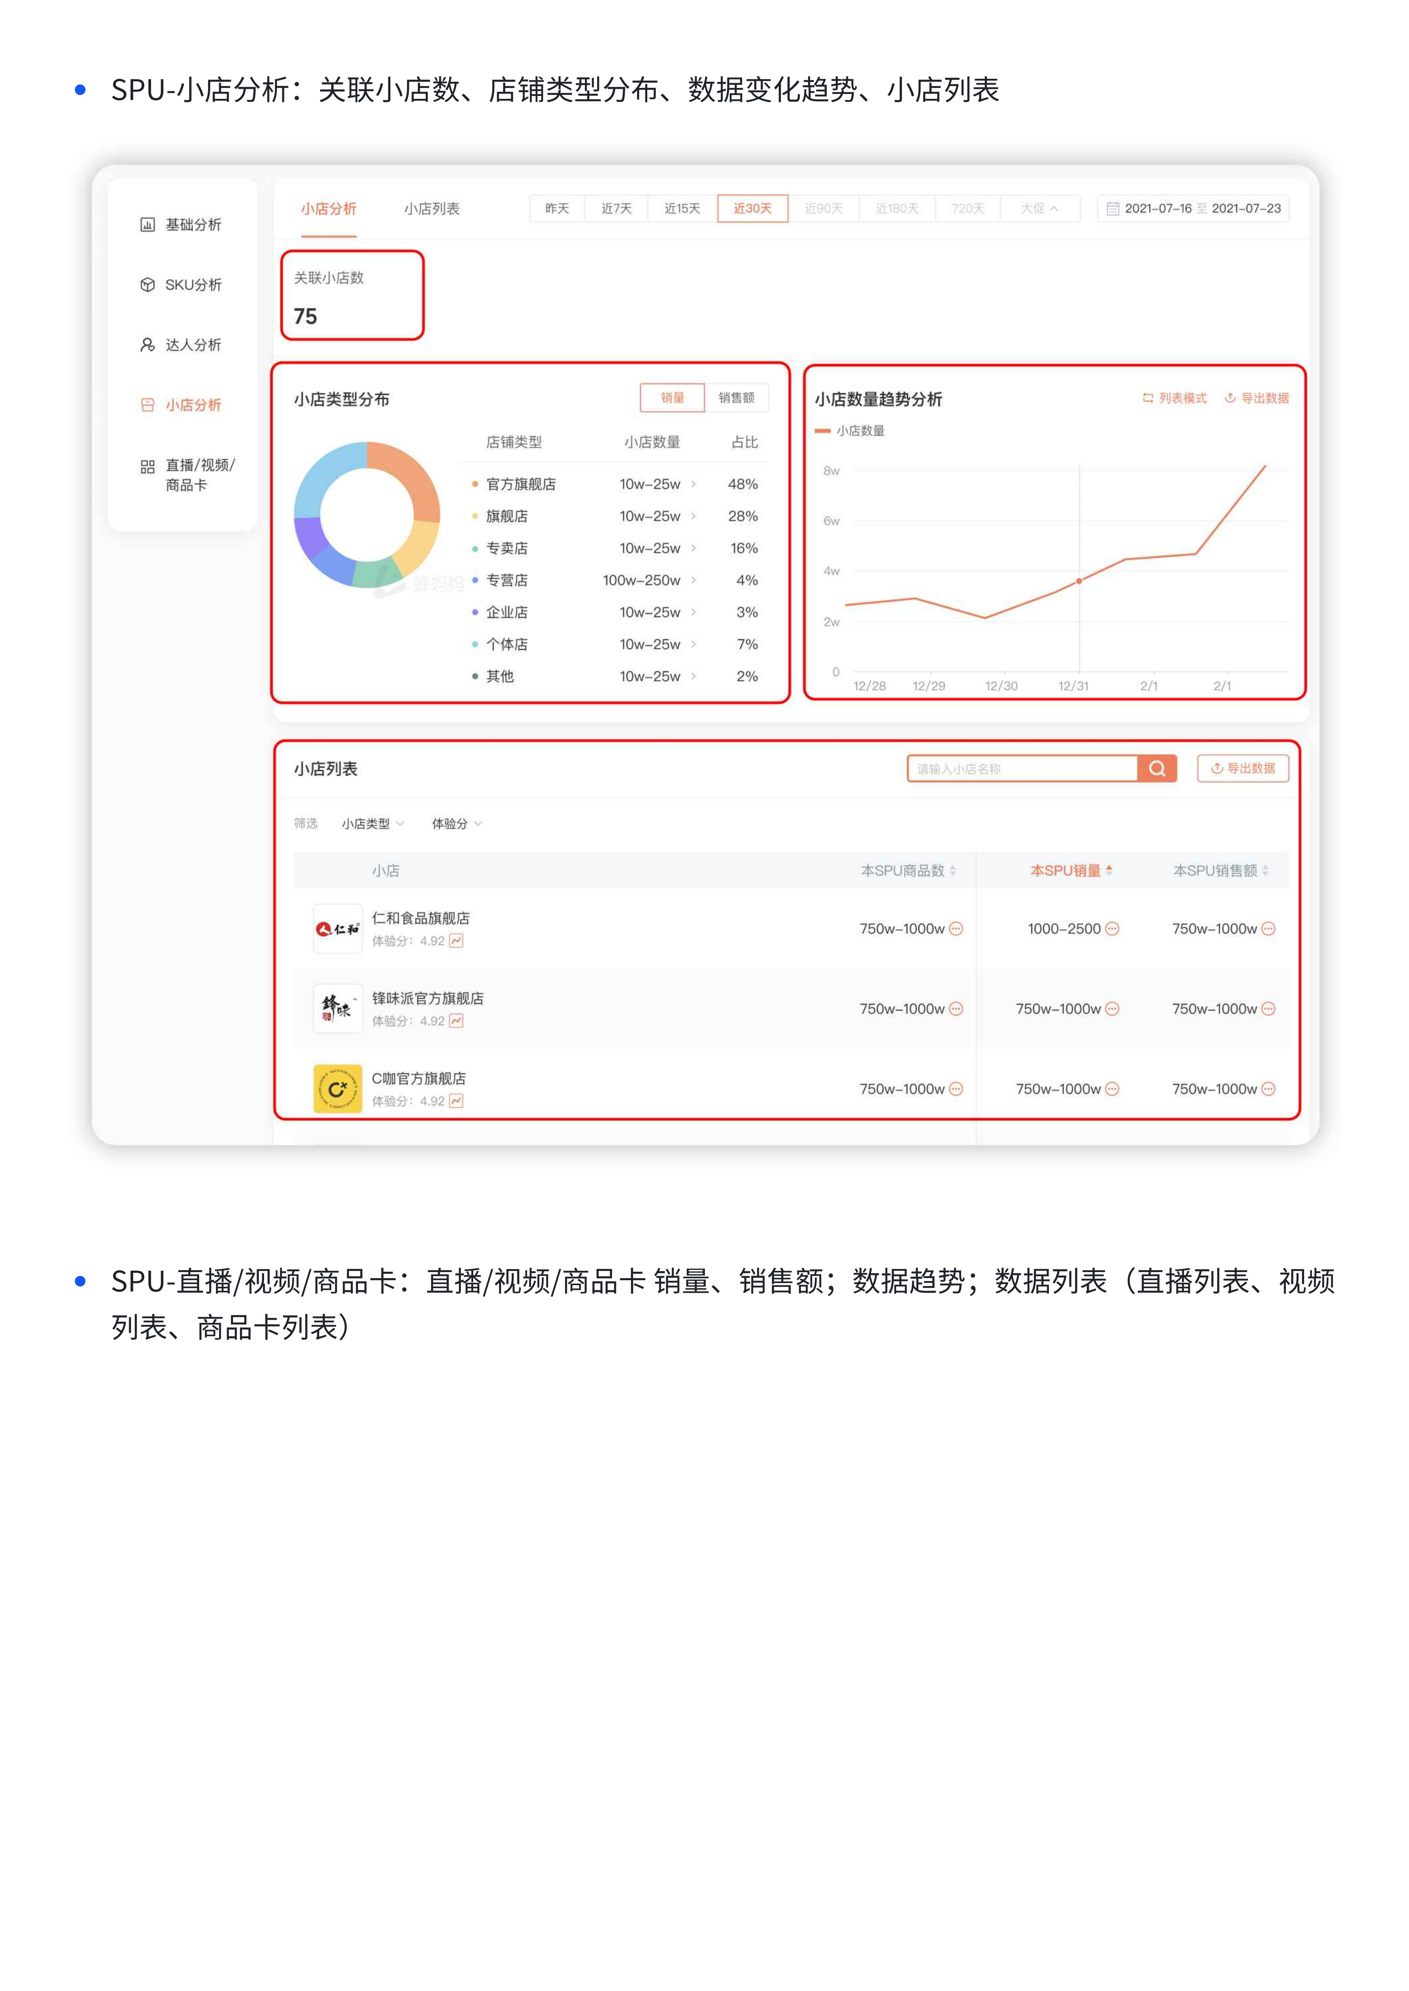This screenshot has width=1409, height=1991.
Task: Switch to the 小店分析 tab
Action: coord(329,209)
